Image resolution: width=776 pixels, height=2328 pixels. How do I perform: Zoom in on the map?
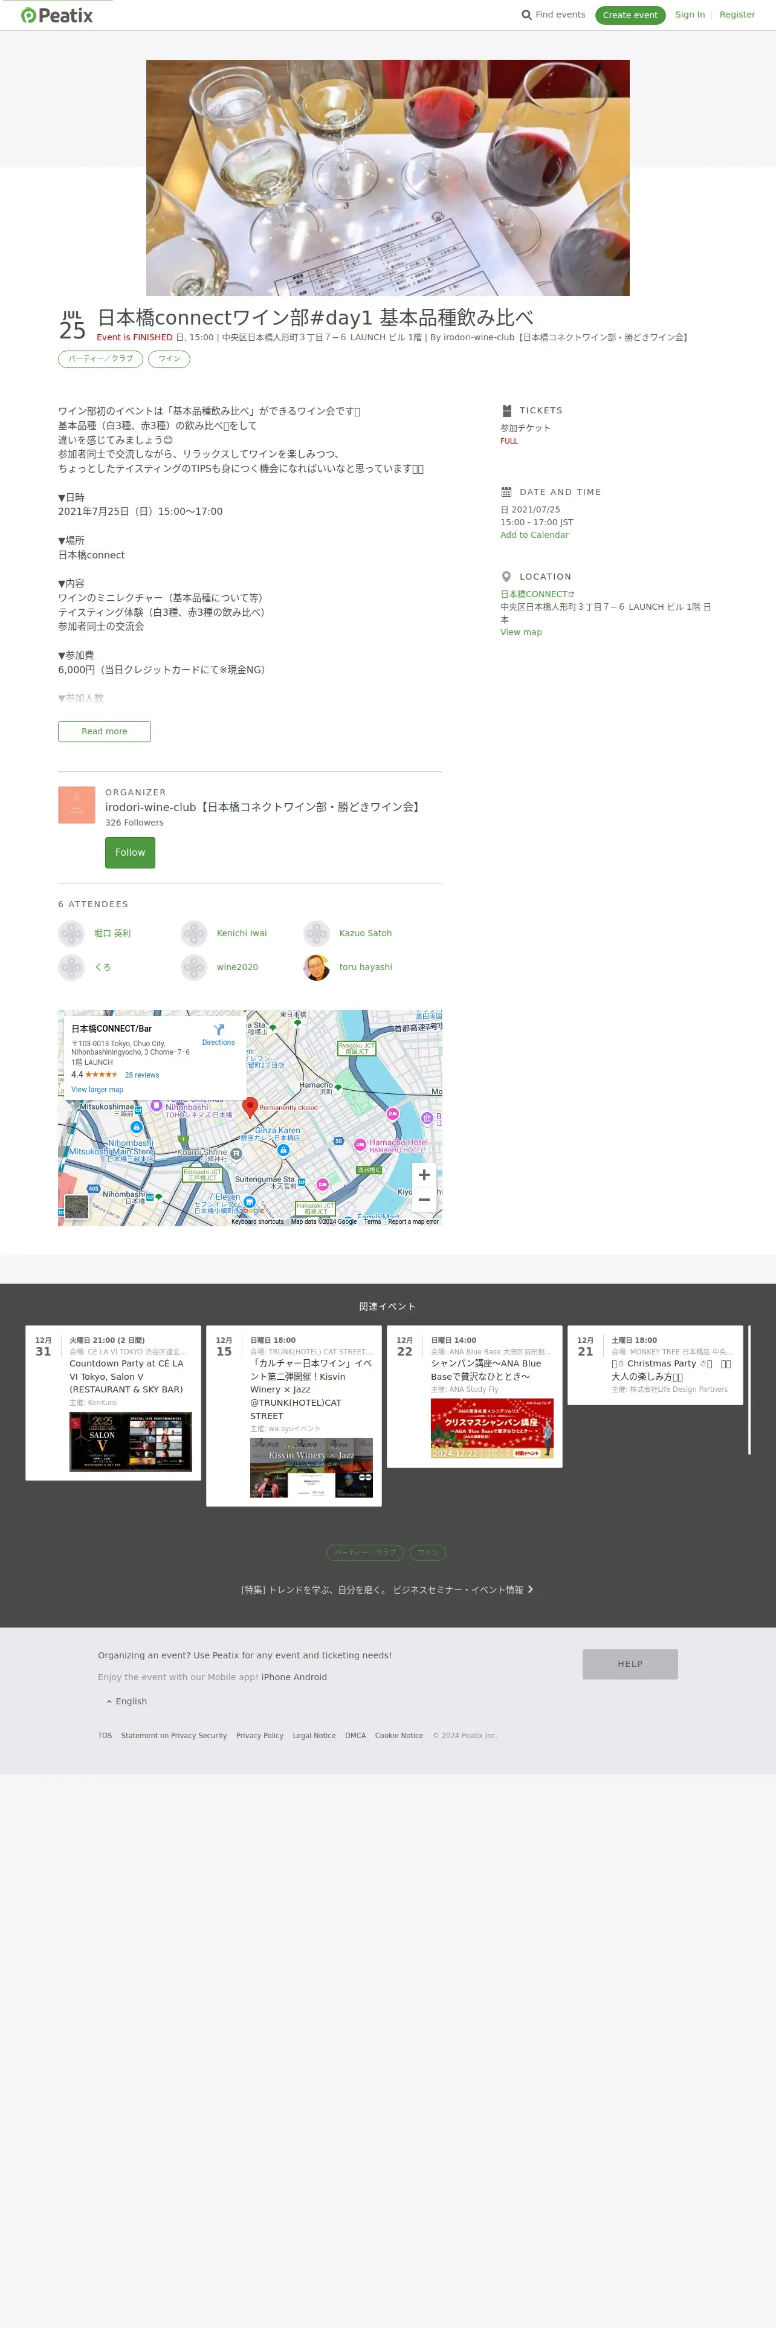(424, 1175)
